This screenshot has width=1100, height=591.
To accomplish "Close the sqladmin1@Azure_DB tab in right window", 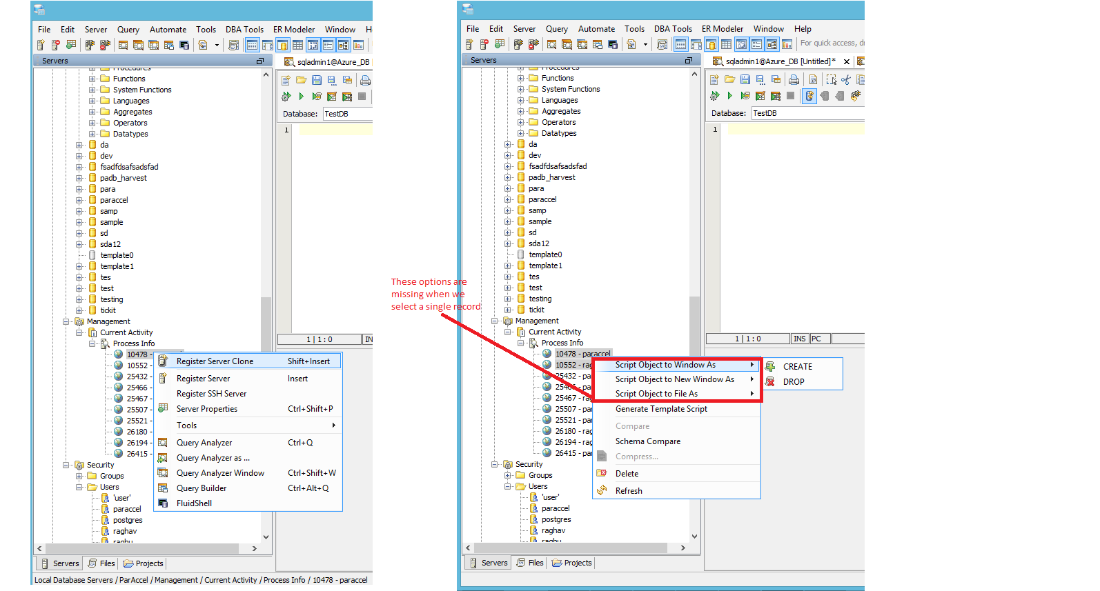I will pyautogui.click(x=847, y=61).
